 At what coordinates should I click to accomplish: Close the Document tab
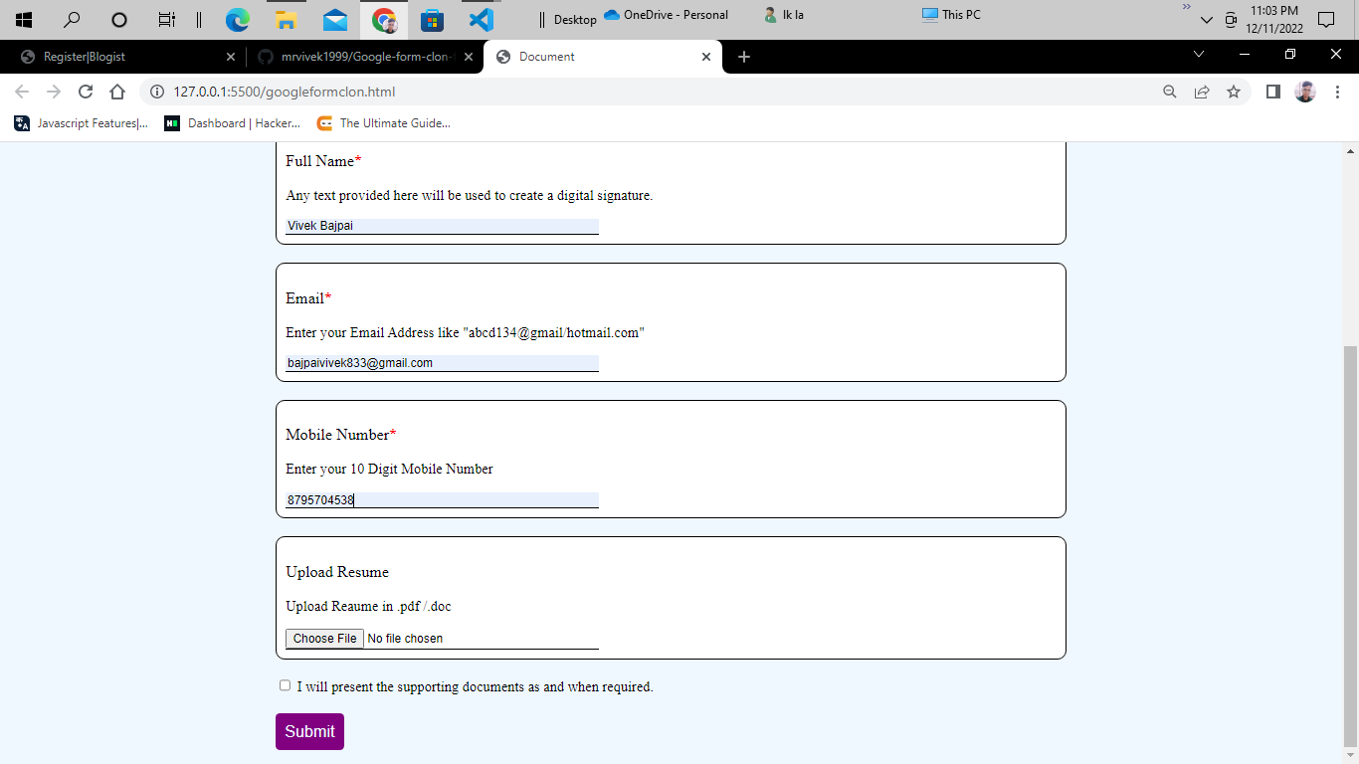(x=706, y=57)
